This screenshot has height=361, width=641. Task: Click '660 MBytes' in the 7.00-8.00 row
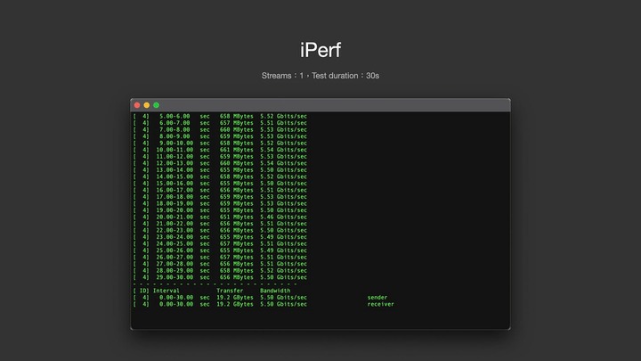point(236,129)
